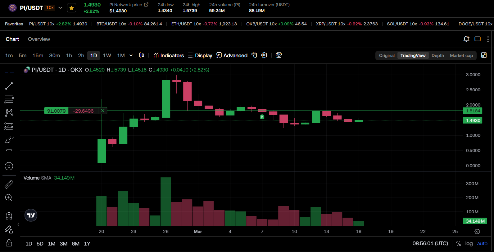Image resolution: width=494 pixels, height=252 pixels.
Task: Select the trend line drawing tool
Action: [x=9, y=86]
